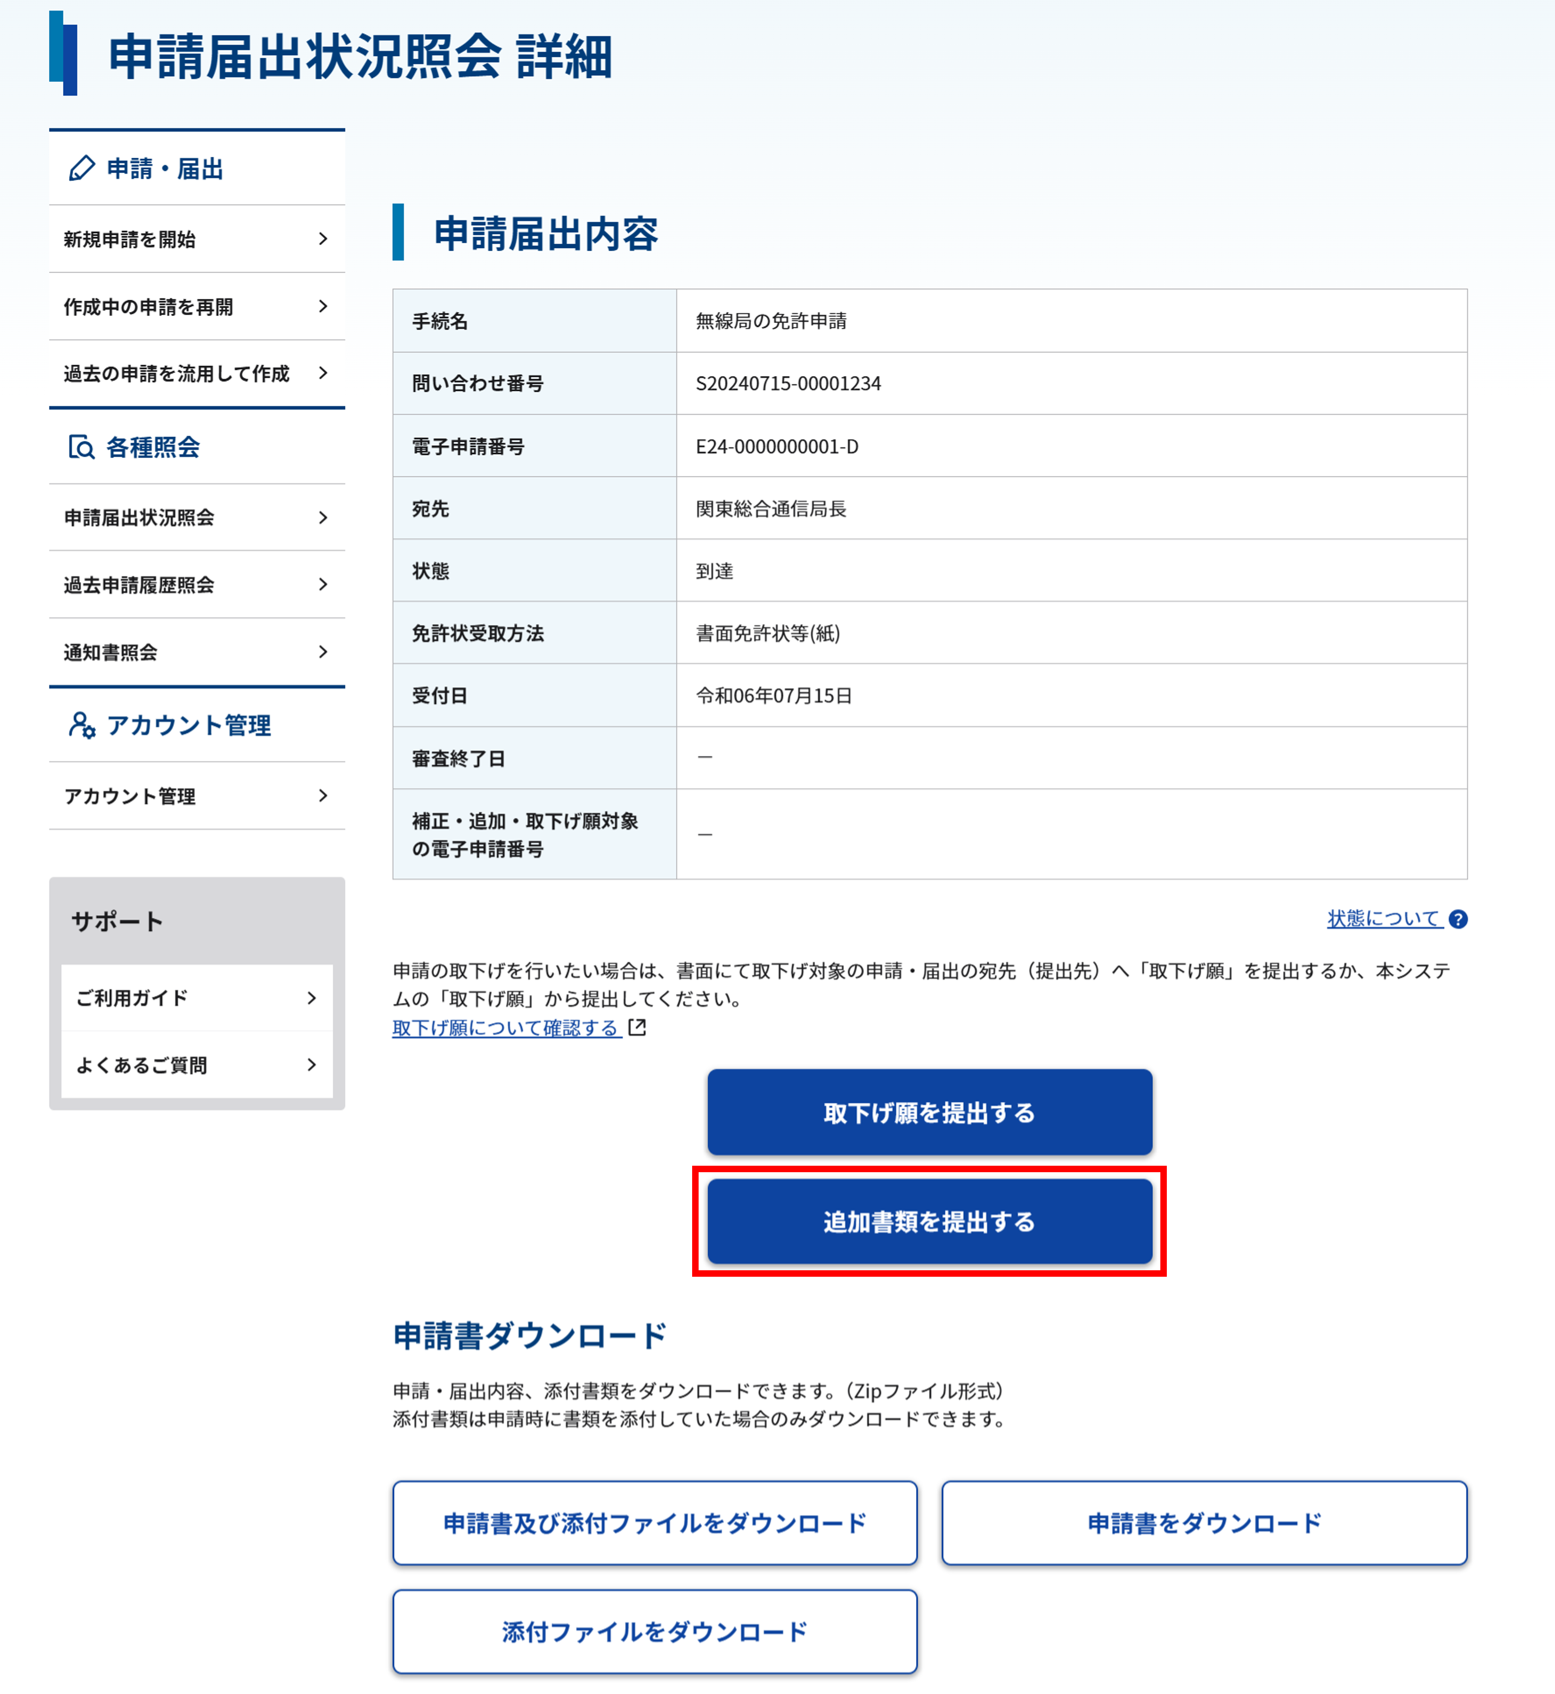Click chevron arrow on 新規申請を開始 row
Screen dimensions: 1555x1694
pos(323,239)
